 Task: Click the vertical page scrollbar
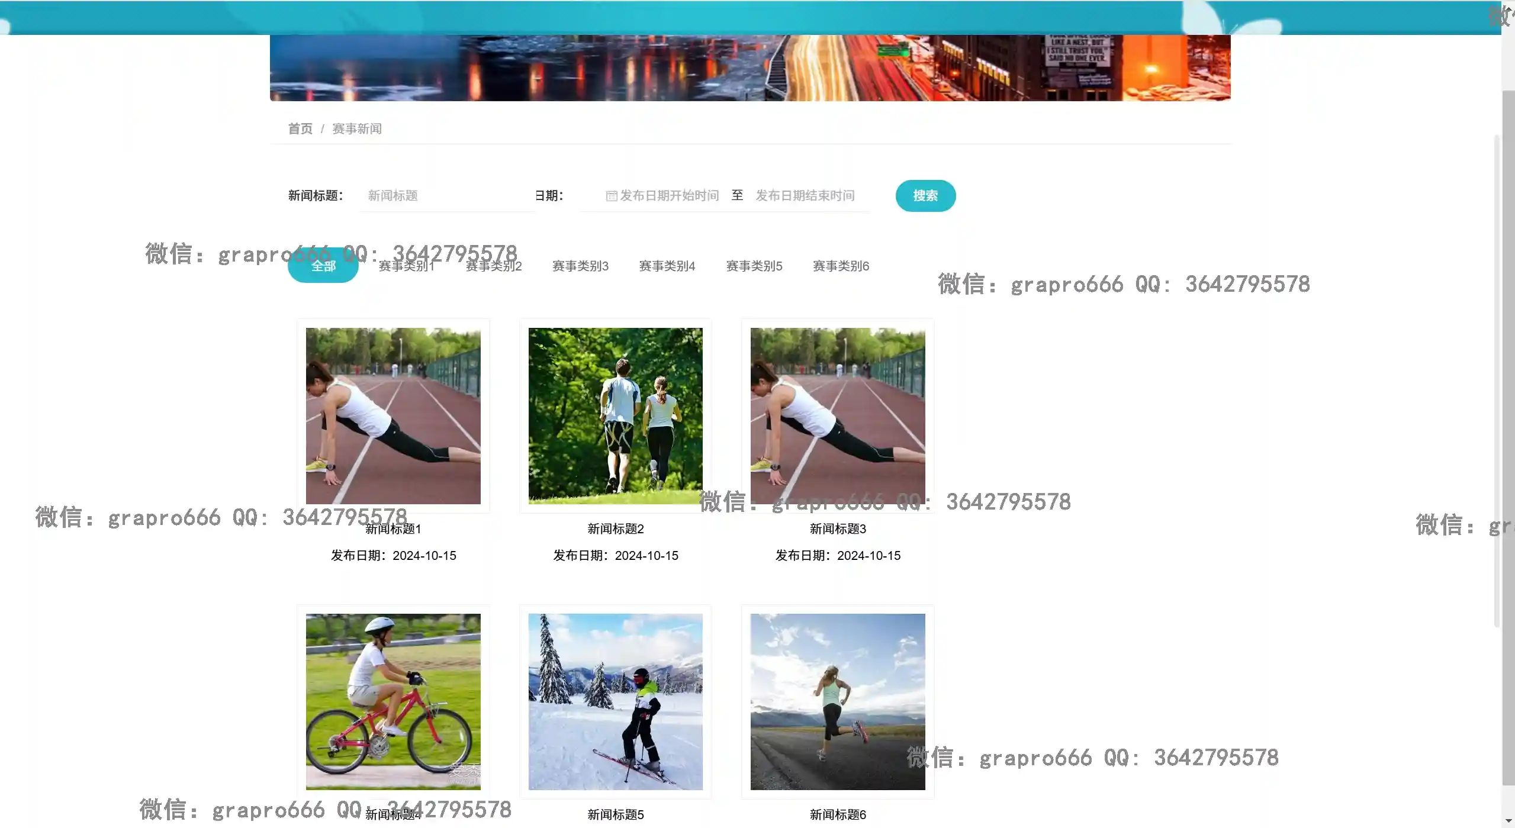point(1508,438)
